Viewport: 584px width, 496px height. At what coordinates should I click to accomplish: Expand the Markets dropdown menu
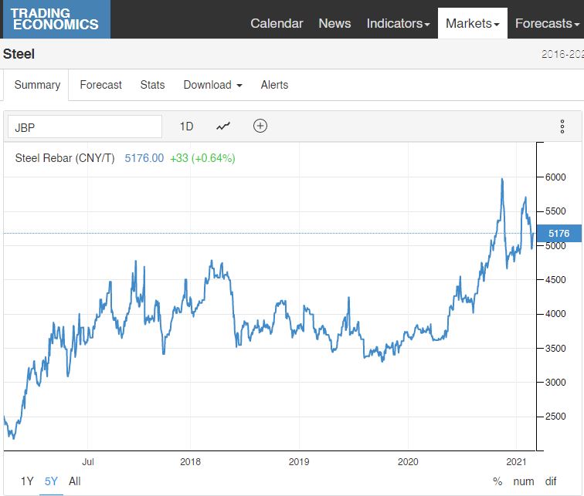click(472, 23)
